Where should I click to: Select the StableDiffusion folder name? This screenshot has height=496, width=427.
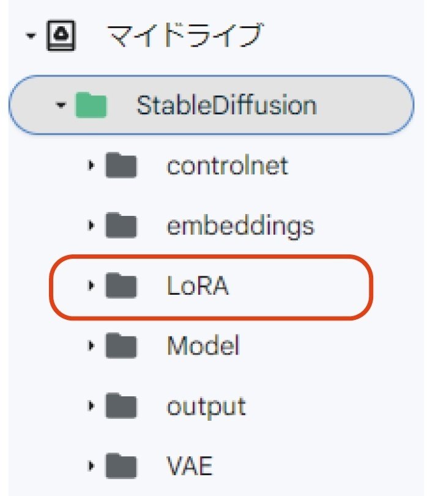226,105
